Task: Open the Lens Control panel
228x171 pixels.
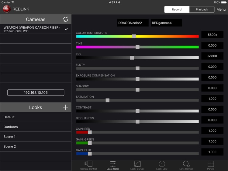Action: (186, 165)
